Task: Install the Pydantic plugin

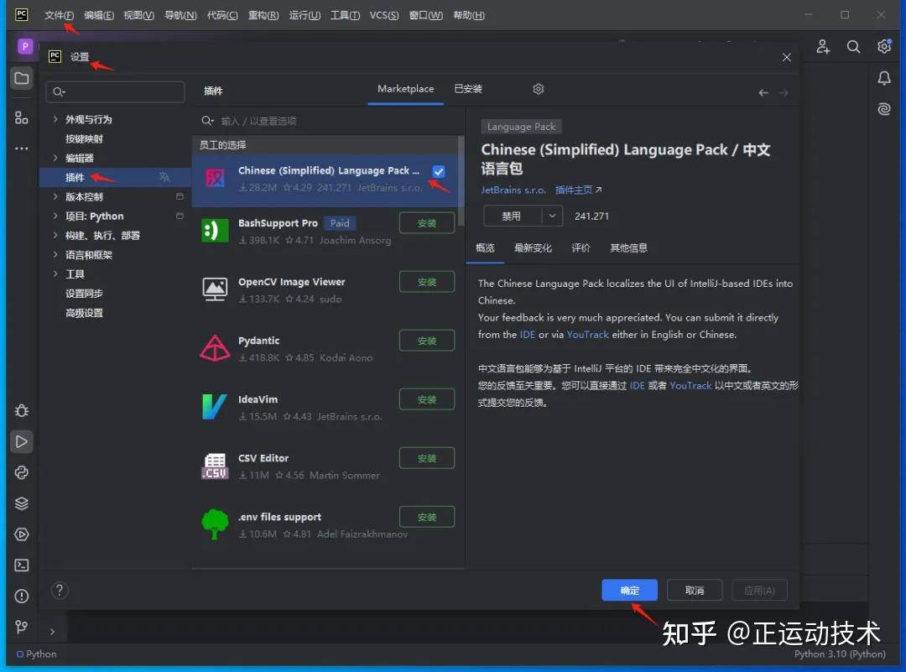Action: click(426, 341)
